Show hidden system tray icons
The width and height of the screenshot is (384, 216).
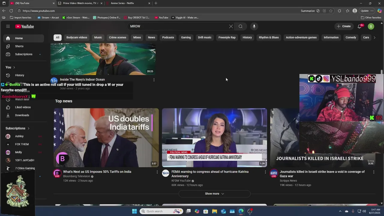click(x=340, y=211)
